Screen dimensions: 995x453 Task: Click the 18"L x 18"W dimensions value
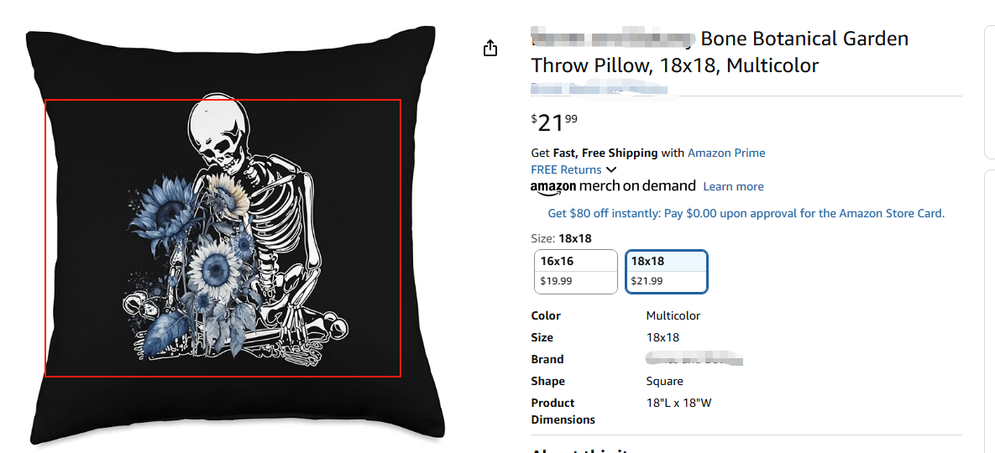[678, 403]
